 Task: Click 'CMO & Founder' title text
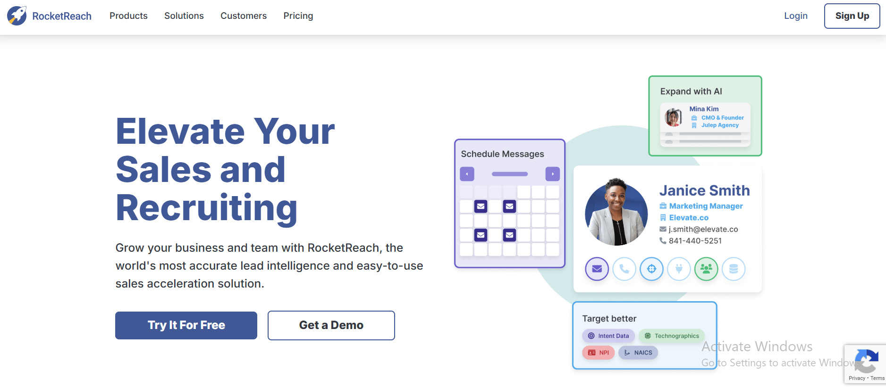[x=723, y=118]
